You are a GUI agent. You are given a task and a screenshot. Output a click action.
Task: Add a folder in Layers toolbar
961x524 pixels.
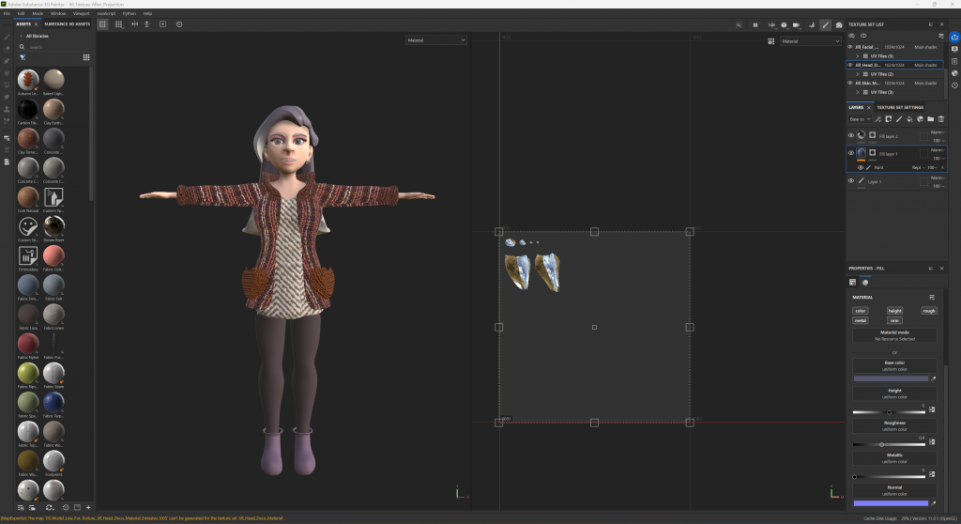[930, 119]
